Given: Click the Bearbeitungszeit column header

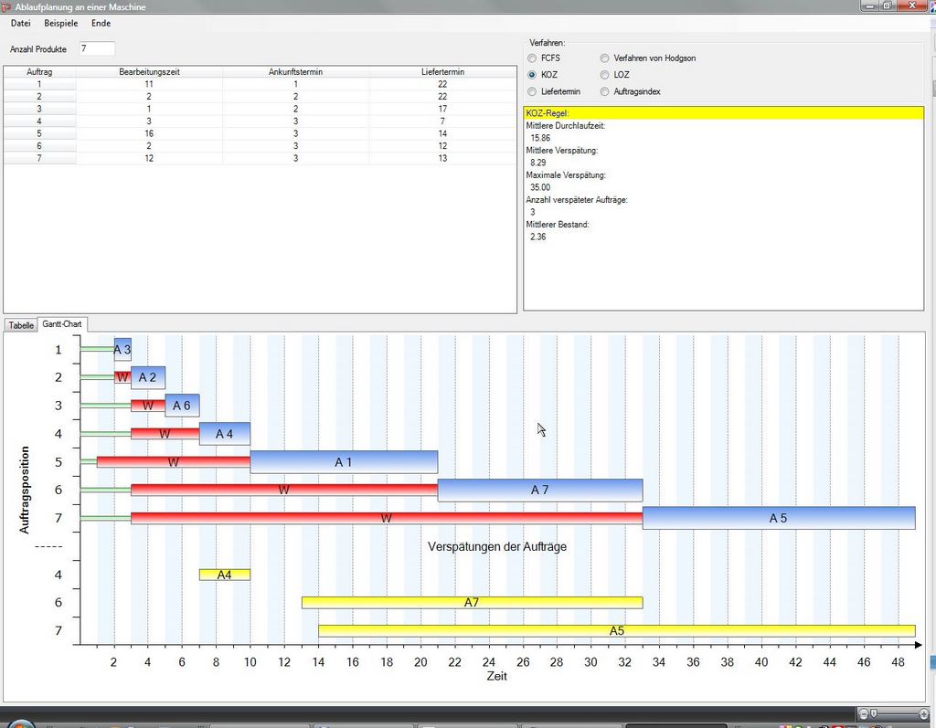Looking at the screenshot, I should point(149,71).
